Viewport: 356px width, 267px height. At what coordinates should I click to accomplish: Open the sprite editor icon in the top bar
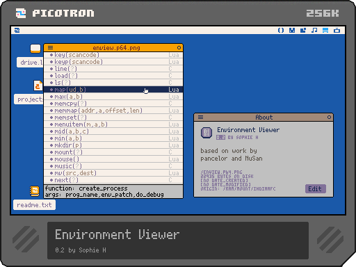click(292, 31)
